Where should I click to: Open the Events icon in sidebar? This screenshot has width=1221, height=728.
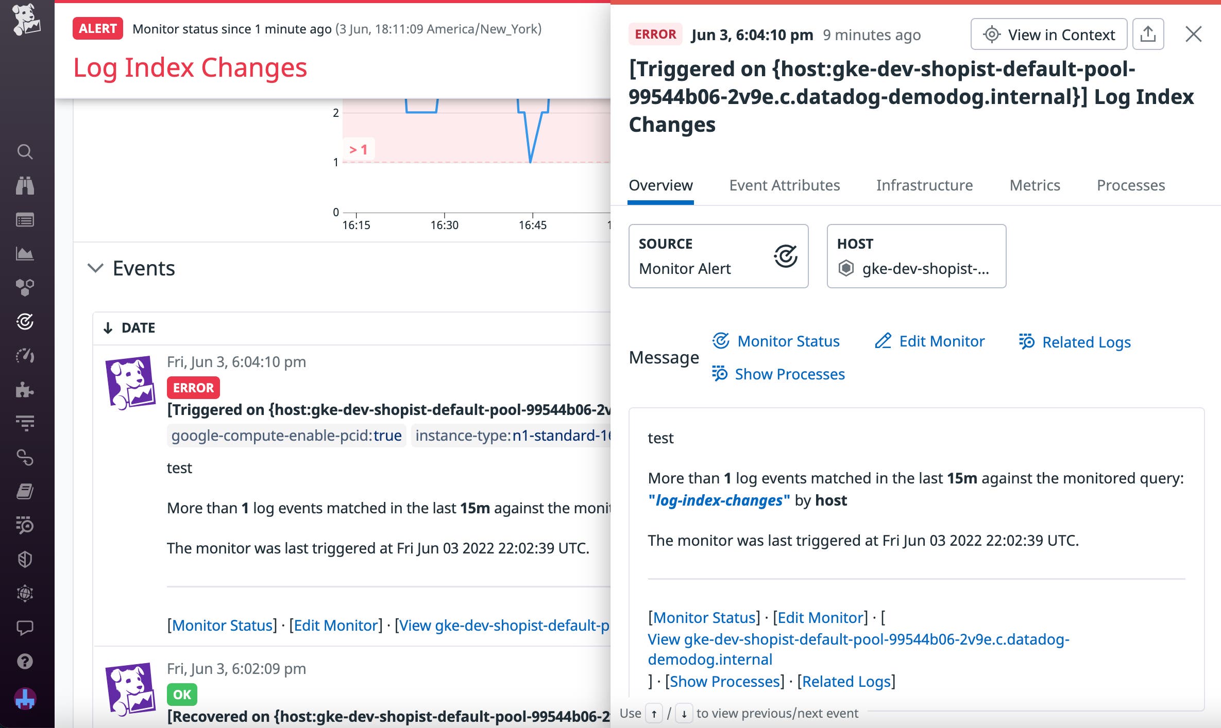pos(24,219)
